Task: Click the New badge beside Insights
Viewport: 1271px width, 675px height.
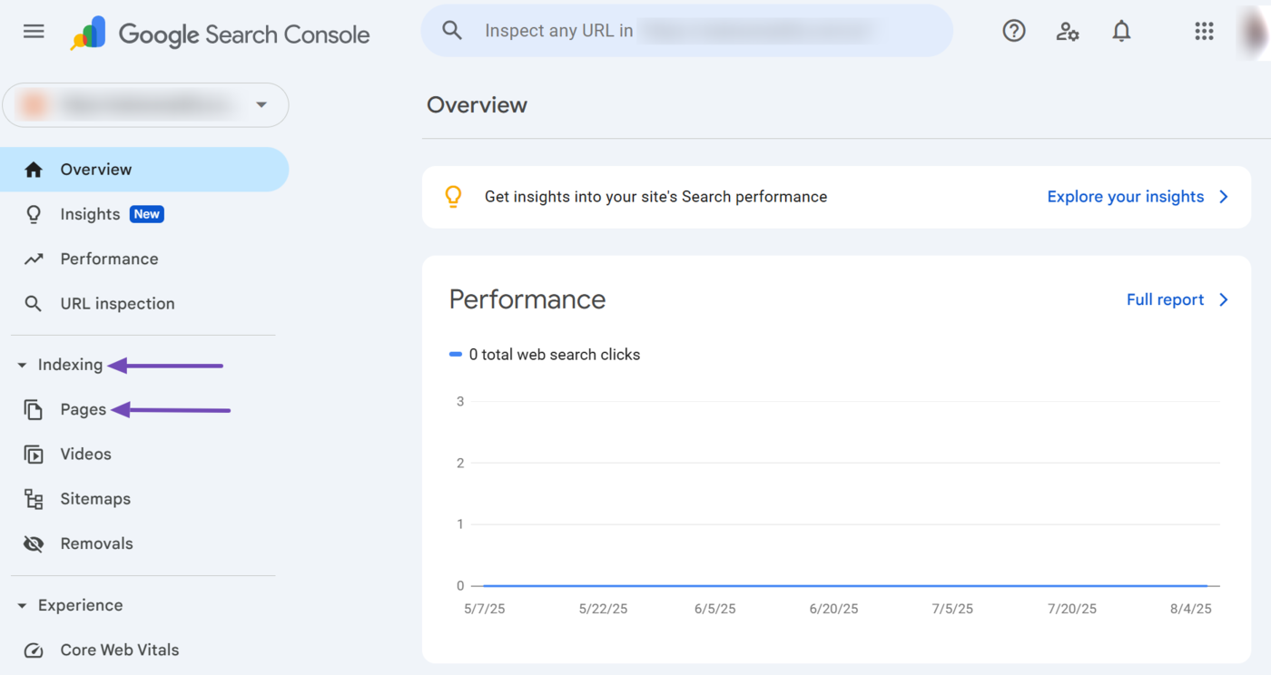Action: click(x=146, y=214)
